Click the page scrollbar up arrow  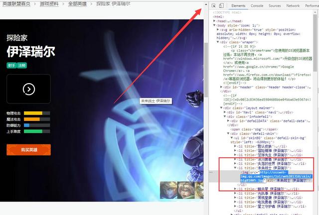coord(206,4)
